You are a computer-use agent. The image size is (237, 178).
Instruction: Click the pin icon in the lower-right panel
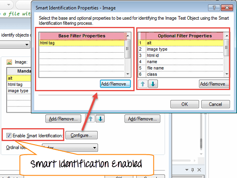click(192, 170)
